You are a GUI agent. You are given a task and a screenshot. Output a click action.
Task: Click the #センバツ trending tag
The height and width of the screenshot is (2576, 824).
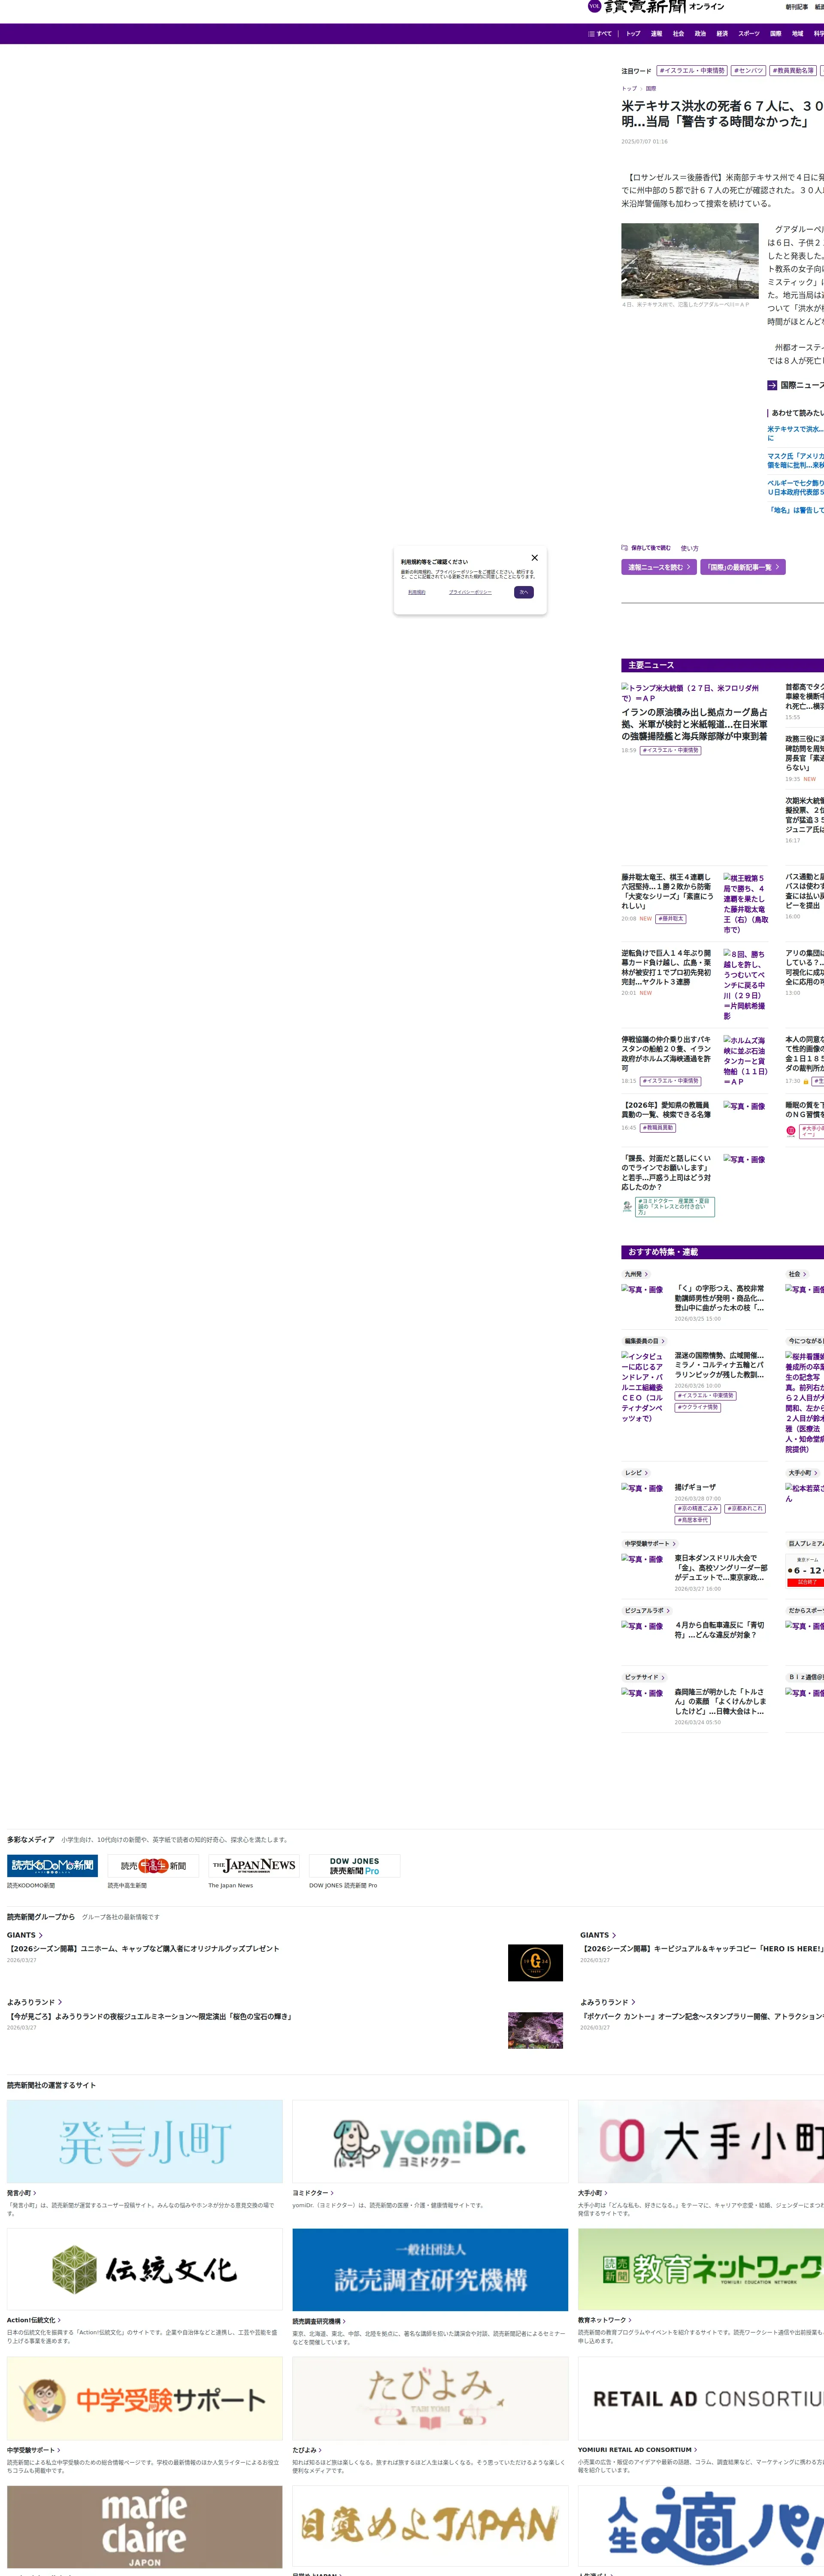pyautogui.click(x=749, y=71)
